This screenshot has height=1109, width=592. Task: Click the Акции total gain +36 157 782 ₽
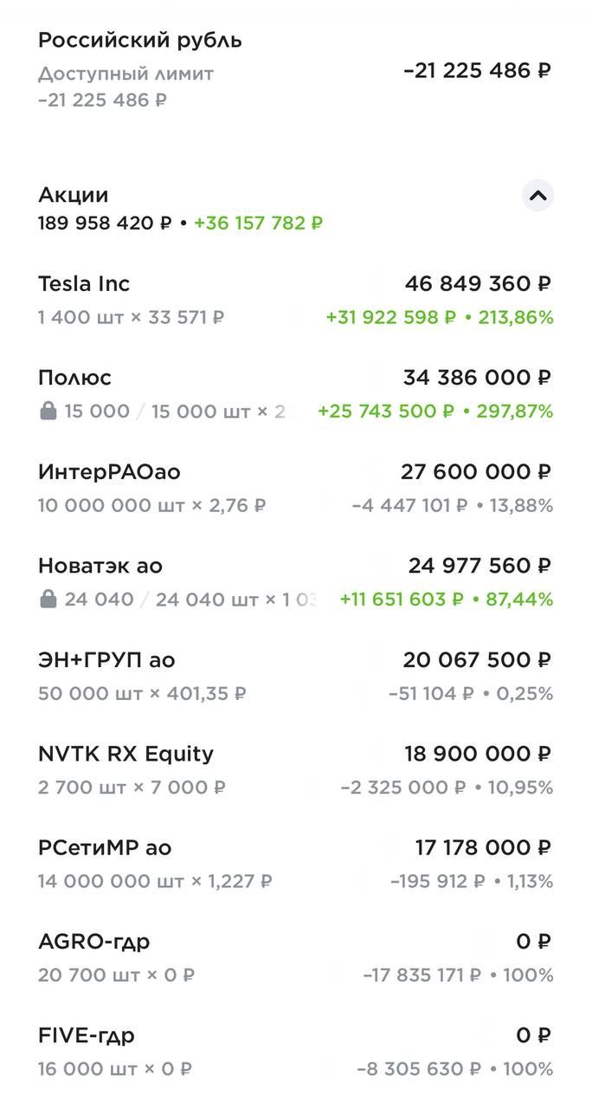pyautogui.click(x=258, y=224)
